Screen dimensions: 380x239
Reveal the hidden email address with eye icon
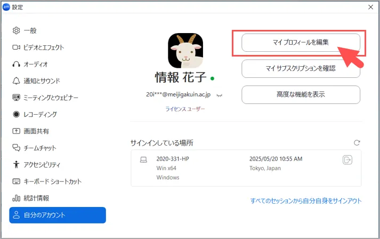coord(220,95)
